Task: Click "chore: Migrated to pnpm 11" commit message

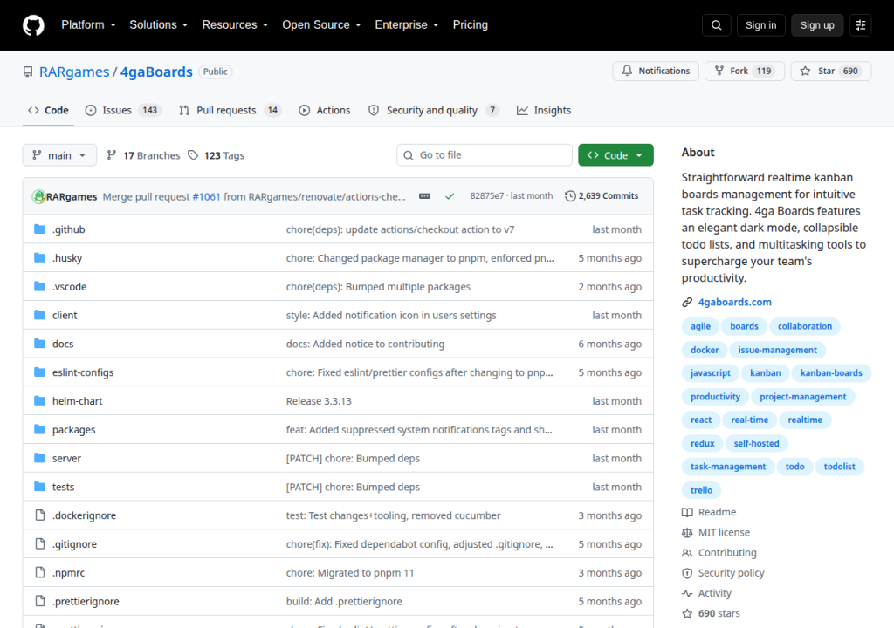Action: (x=350, y=573)
